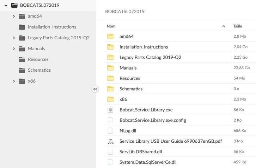This screenshot has height=168, width=256.
Task: Select Legacy Parts Catalog 2019-Q2 in sidebar tree
Action: (59, 38)
